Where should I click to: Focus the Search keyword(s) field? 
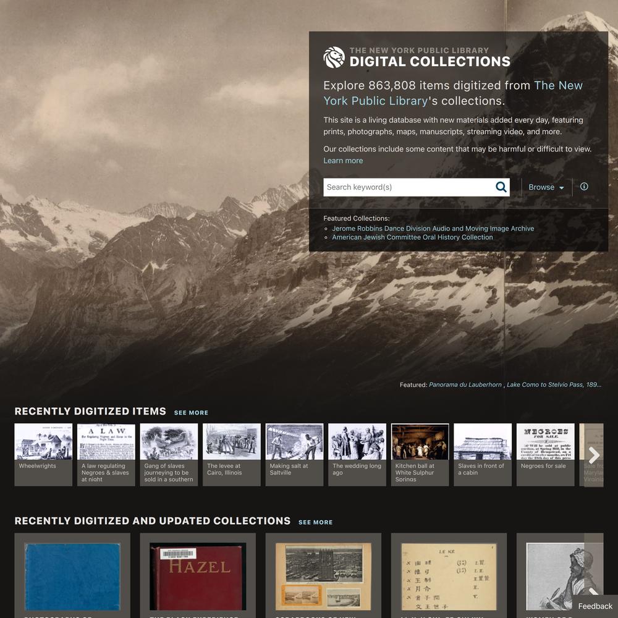pyautogui.click(x=408, y=187)
